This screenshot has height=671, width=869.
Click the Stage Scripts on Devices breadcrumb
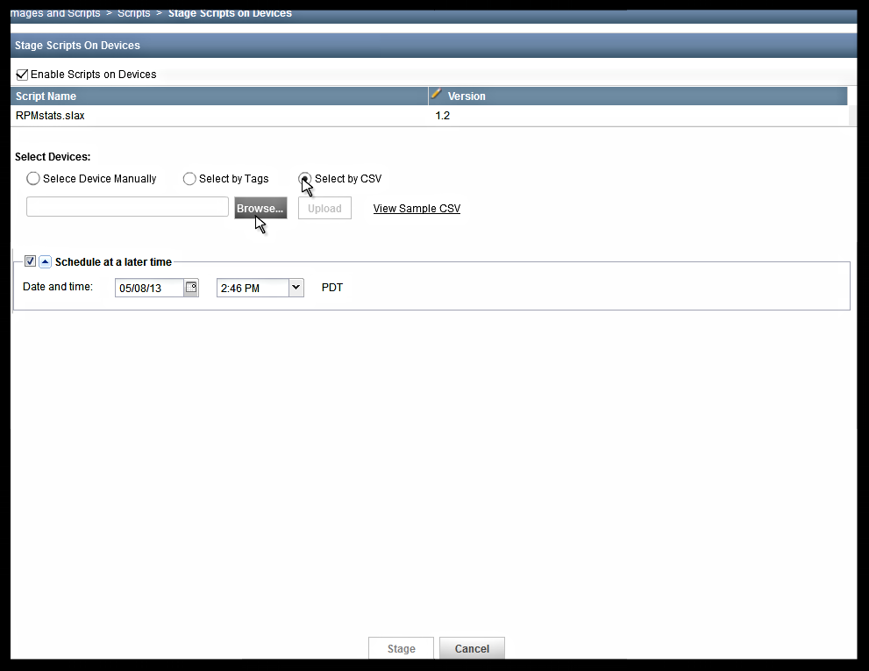230,13
